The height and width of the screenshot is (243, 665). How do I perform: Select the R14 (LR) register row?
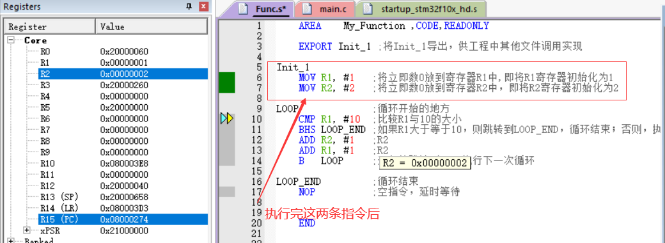point(123,208)
